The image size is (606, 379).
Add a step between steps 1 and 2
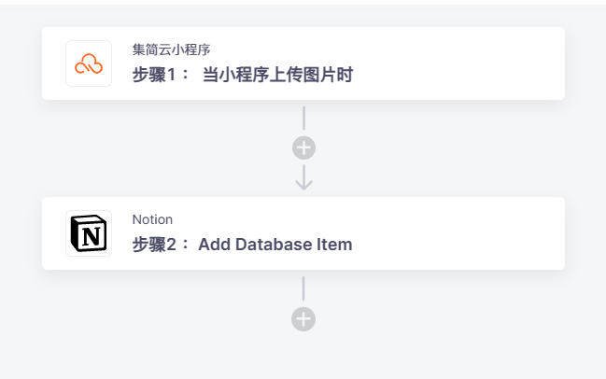[303, 147]
